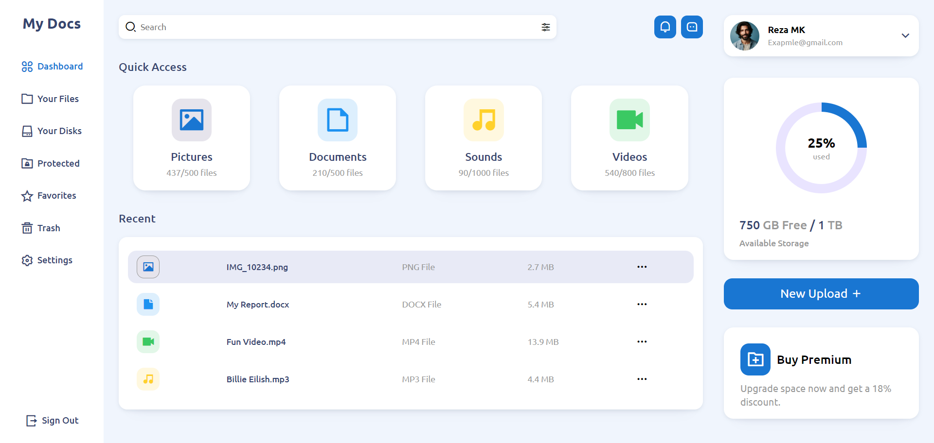The height and width of the screenshot is (443, 934).
Task: Click the 2.7 MB size value
Action: pyautogui.click(x=540, y=267)
